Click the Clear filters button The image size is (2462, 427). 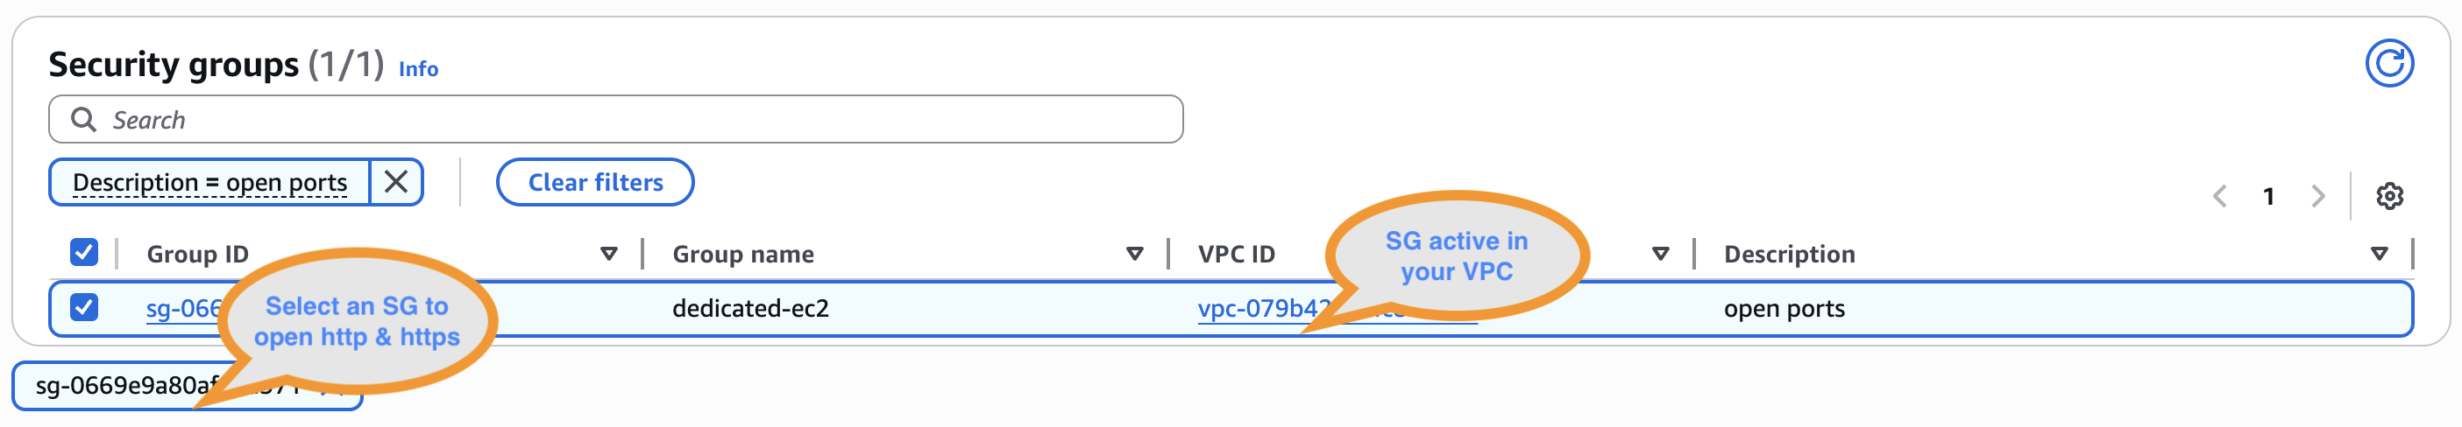594,182
